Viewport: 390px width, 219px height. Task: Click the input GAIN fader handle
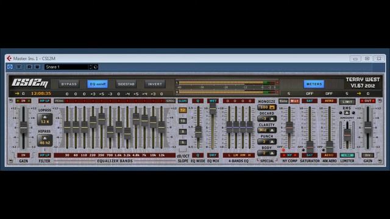tap(24, 128)
